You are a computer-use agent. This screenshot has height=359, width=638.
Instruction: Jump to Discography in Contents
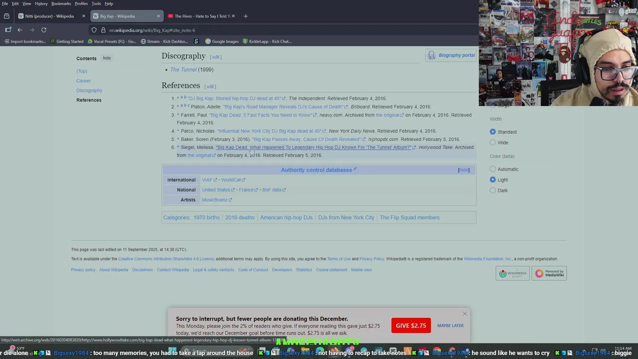coord(89,90)
